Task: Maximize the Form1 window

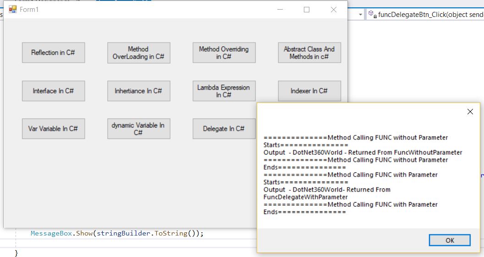Action: click(307, 10)
